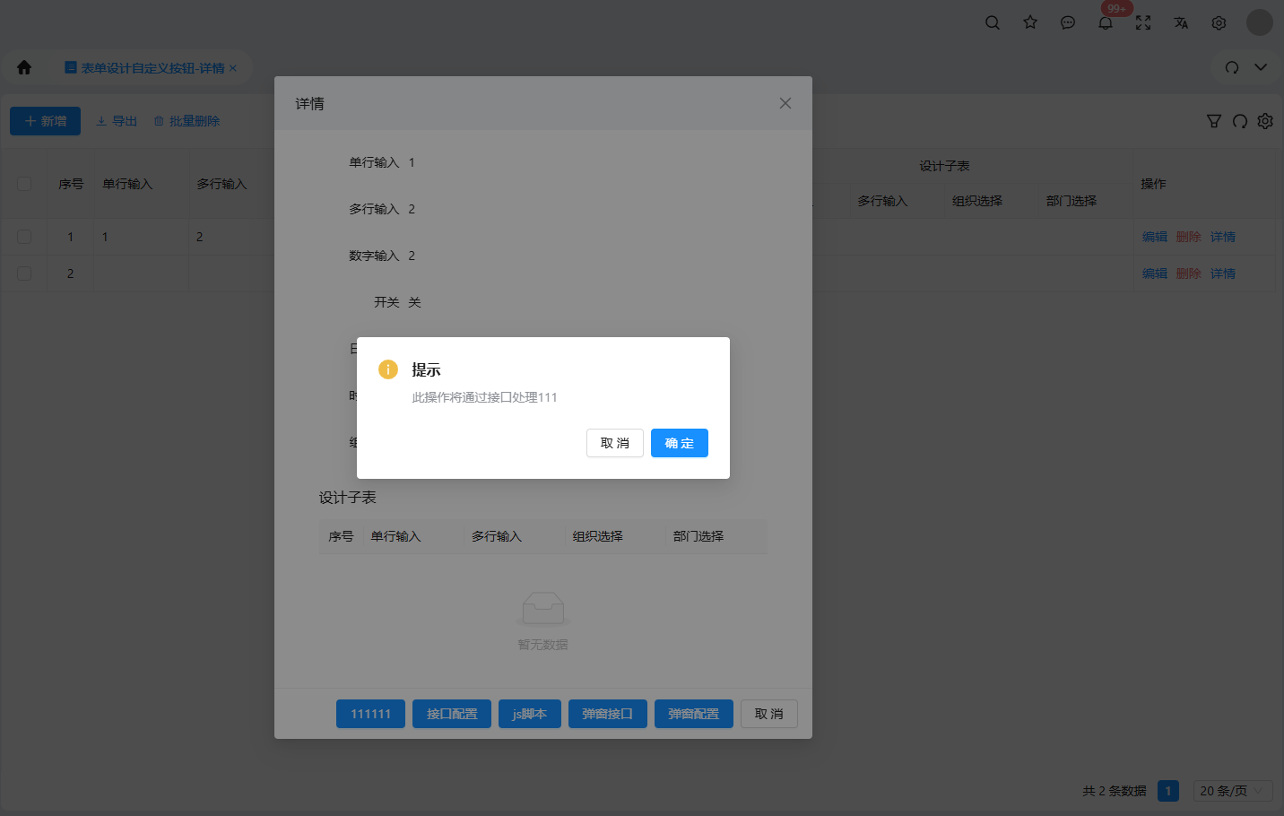Confirm the prompt with 确定
The width and height of the screenshot is (1284, 816).
pos(680,443)
